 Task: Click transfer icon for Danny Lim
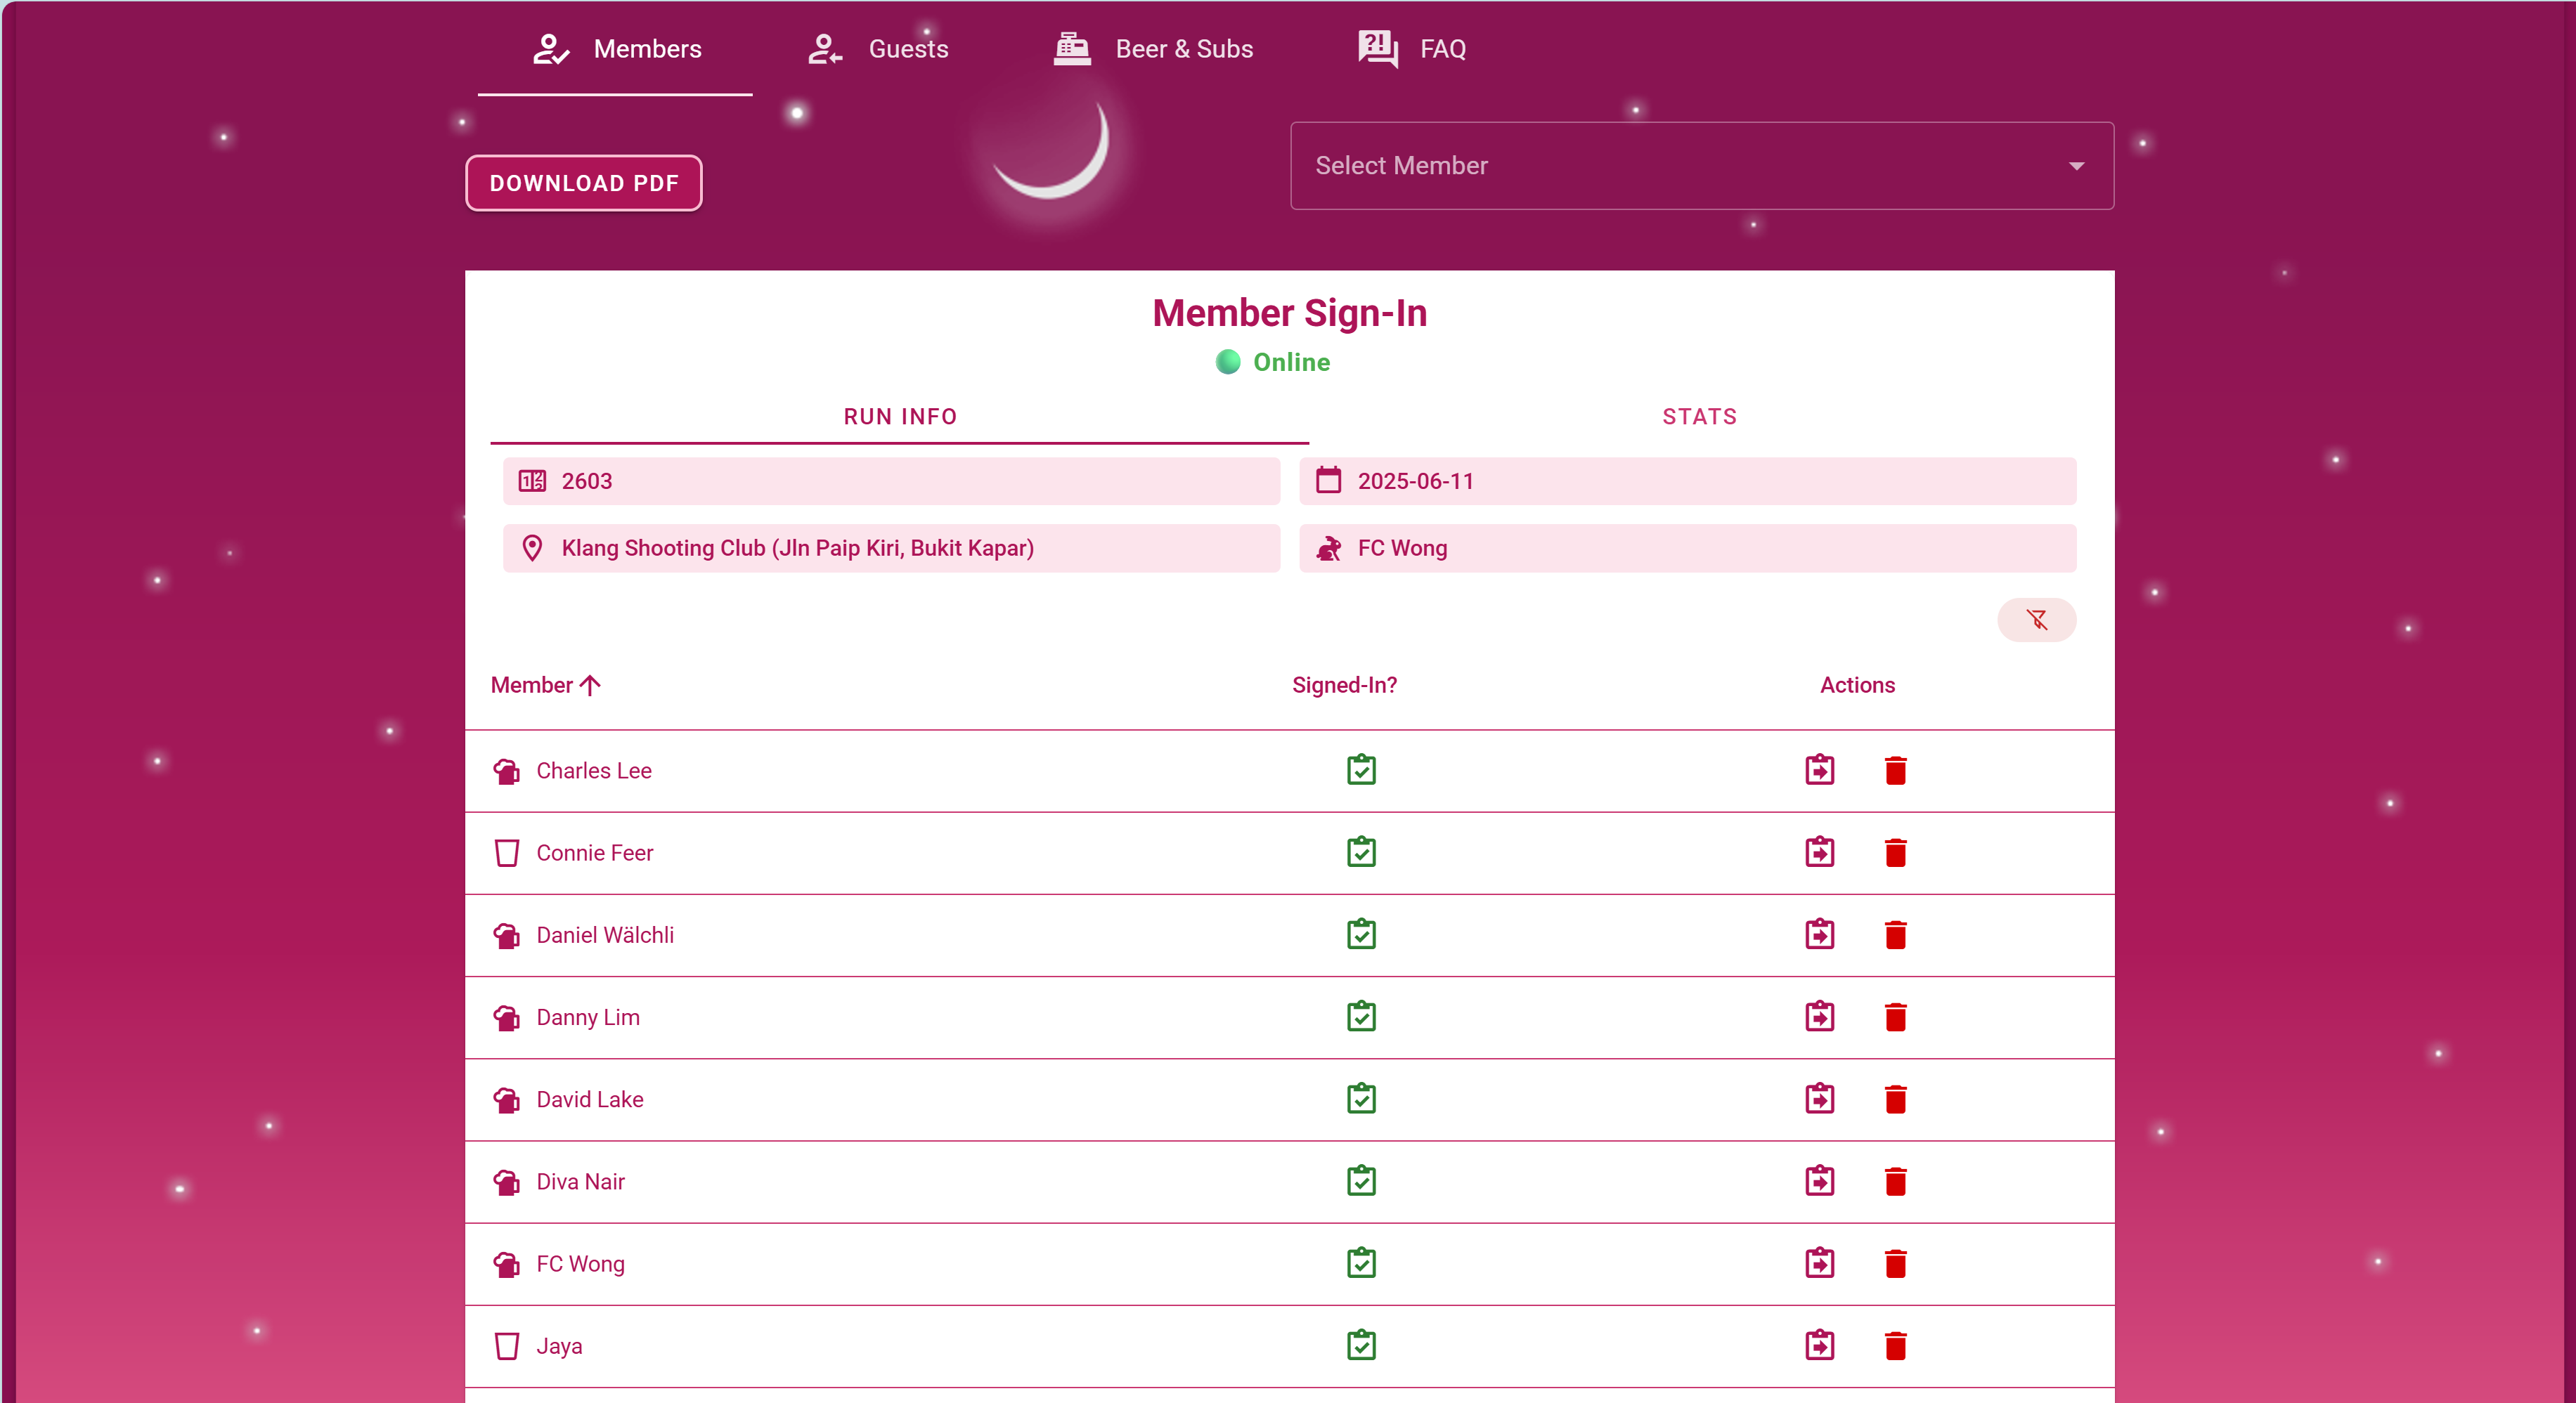[1819, 1017]
